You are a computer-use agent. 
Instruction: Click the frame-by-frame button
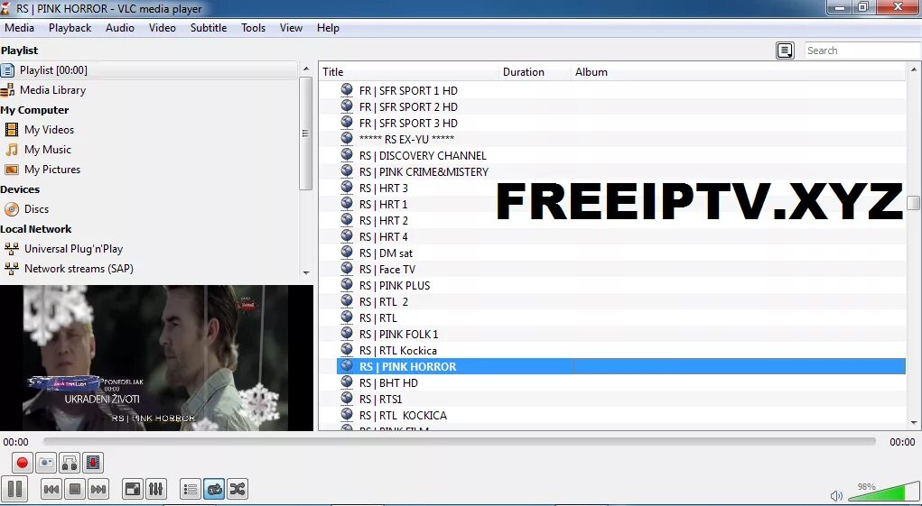[x=93, y=463]
